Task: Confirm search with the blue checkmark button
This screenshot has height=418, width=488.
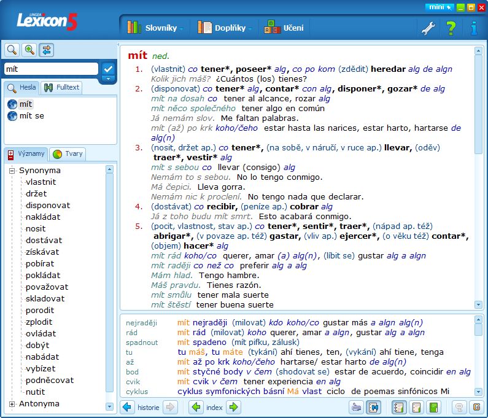Action: pos(108,69)
